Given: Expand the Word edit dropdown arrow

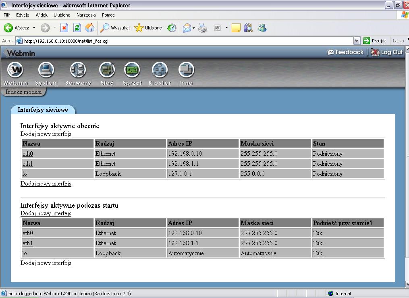Looking at the screenshot, I should click(x=226, y=28).
